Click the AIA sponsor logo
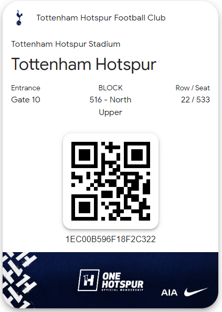This screenshot has height=312, width=222. point(169,293)
